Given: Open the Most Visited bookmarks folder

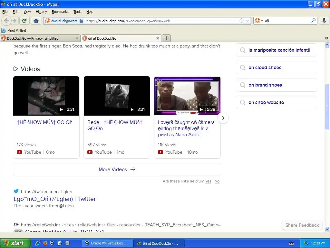Looking at the screenshot, I should point(14,31).
